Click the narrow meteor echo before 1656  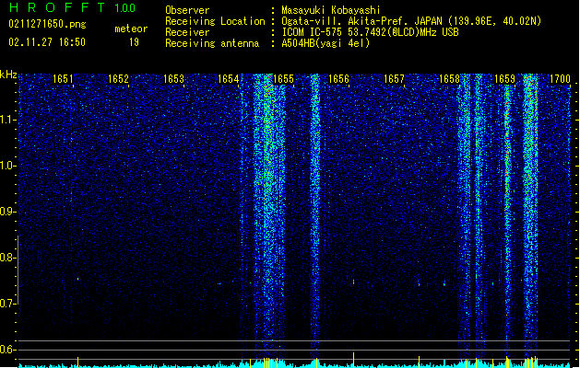coord(314,214)
